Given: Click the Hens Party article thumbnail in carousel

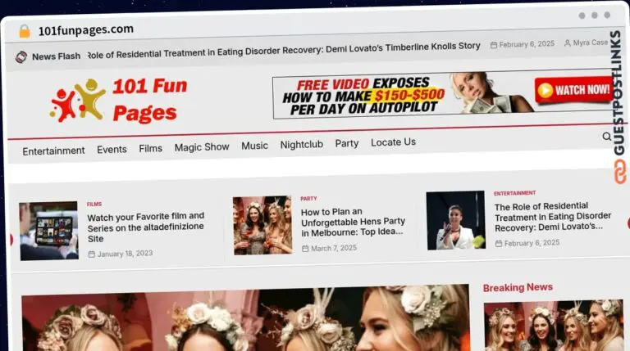Looking at the screenshot, I should pyautogui.click(x=262, y=225).
